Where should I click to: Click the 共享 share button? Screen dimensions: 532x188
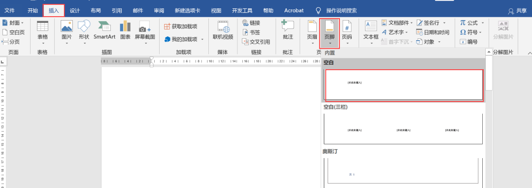(517, 11)
